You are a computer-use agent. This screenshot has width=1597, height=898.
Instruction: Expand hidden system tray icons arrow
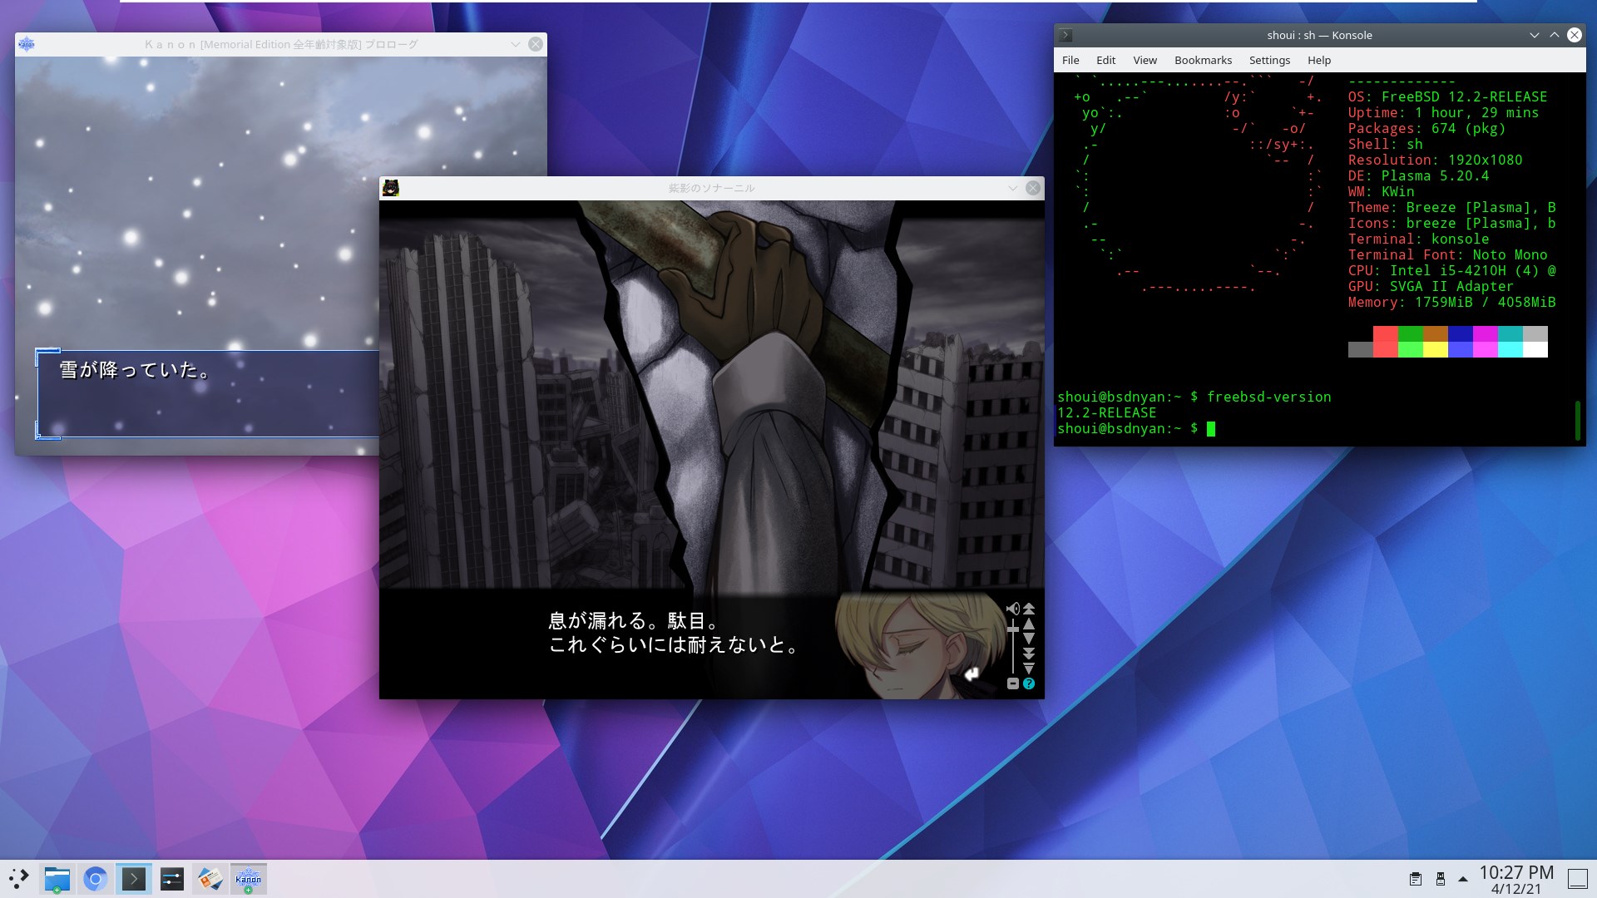click(x=1463, y=879)
